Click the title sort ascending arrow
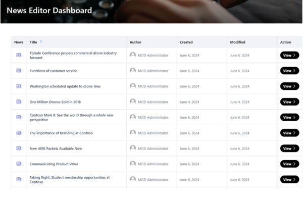The height and width of the screenshot is (202, 303). coord(41,42)
